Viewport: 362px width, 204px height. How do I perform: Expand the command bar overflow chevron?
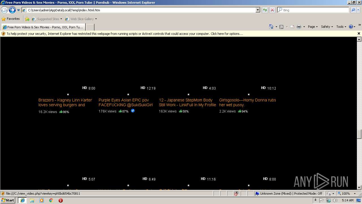coord(360,25)
